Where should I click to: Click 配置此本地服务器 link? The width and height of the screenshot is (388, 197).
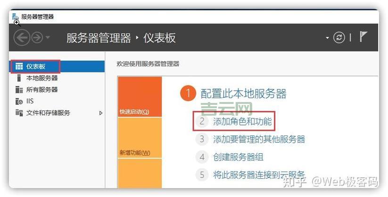click(x=243, y=94)
